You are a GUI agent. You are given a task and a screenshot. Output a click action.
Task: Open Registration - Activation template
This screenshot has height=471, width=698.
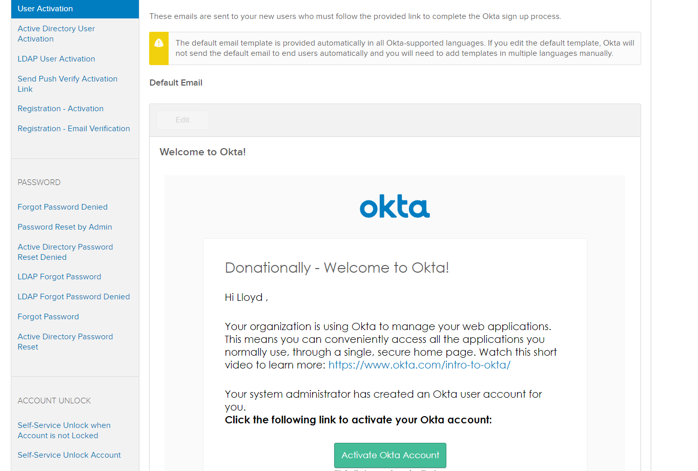pyautogui.click(x=60, y=109)
